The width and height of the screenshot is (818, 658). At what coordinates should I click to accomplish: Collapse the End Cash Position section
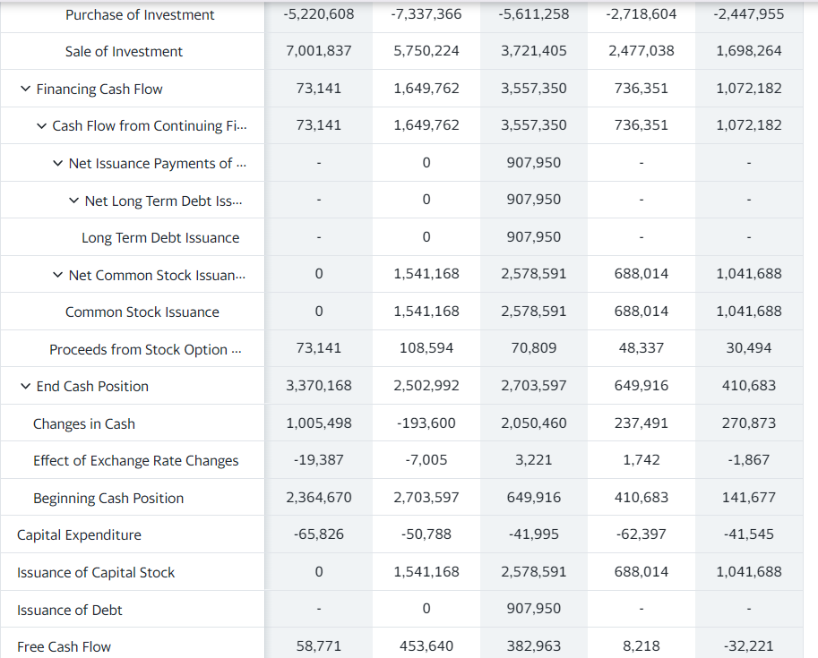pyautogui.click(x=25, y=385)
